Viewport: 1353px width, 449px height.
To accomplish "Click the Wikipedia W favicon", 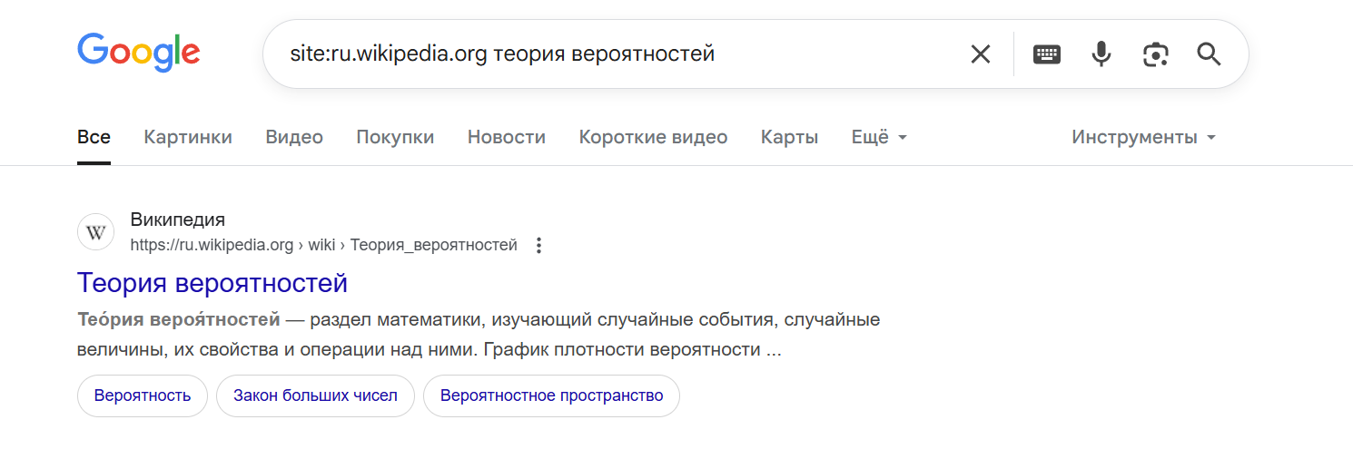I will click(x=95, y=232).
